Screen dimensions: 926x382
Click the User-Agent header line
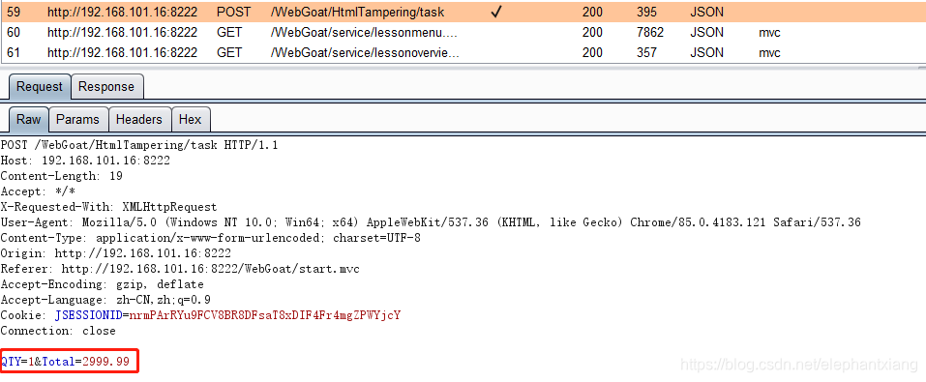coord(431,222)
